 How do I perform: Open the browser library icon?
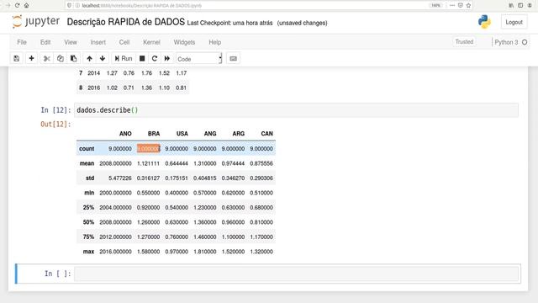511,6
